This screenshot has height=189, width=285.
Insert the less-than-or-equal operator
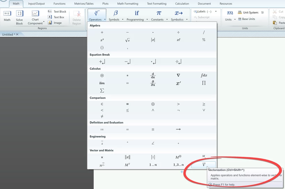click(127, 110)
